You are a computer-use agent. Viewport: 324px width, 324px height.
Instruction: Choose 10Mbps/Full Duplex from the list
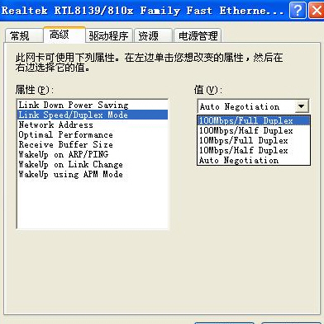tap(254, 140)
